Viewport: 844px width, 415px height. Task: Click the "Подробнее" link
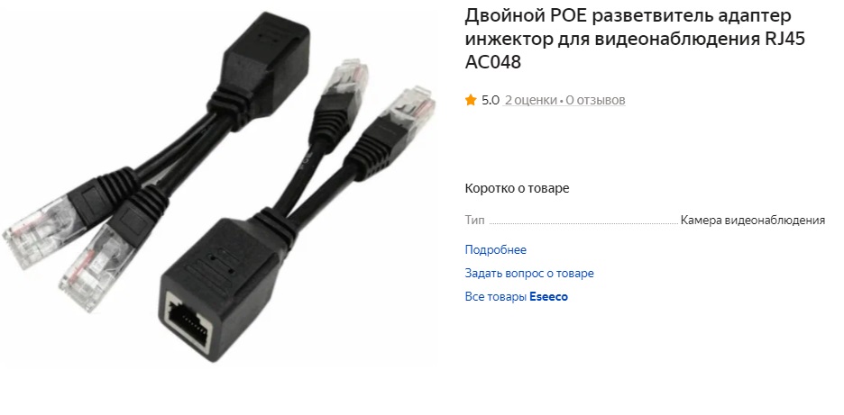(496, 250)
